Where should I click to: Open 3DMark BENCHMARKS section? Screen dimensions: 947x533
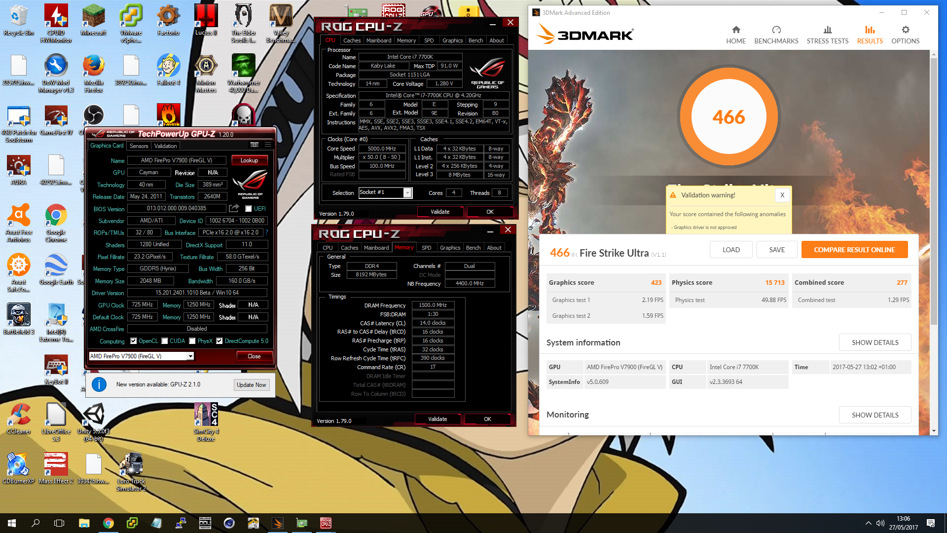click(776, 35)
